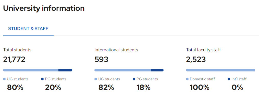
Task: Click the Domestic staff legend dot
Action: 187,79
